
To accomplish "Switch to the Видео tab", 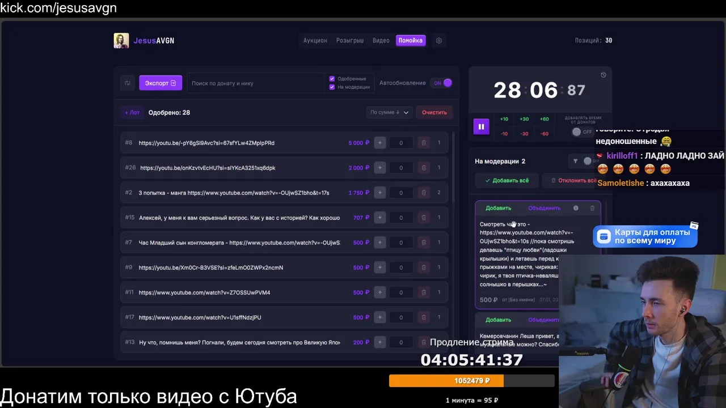I will 381,41.
